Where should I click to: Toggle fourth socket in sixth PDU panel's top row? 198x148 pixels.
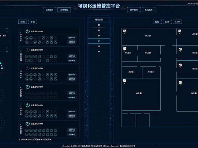(39, 130)
